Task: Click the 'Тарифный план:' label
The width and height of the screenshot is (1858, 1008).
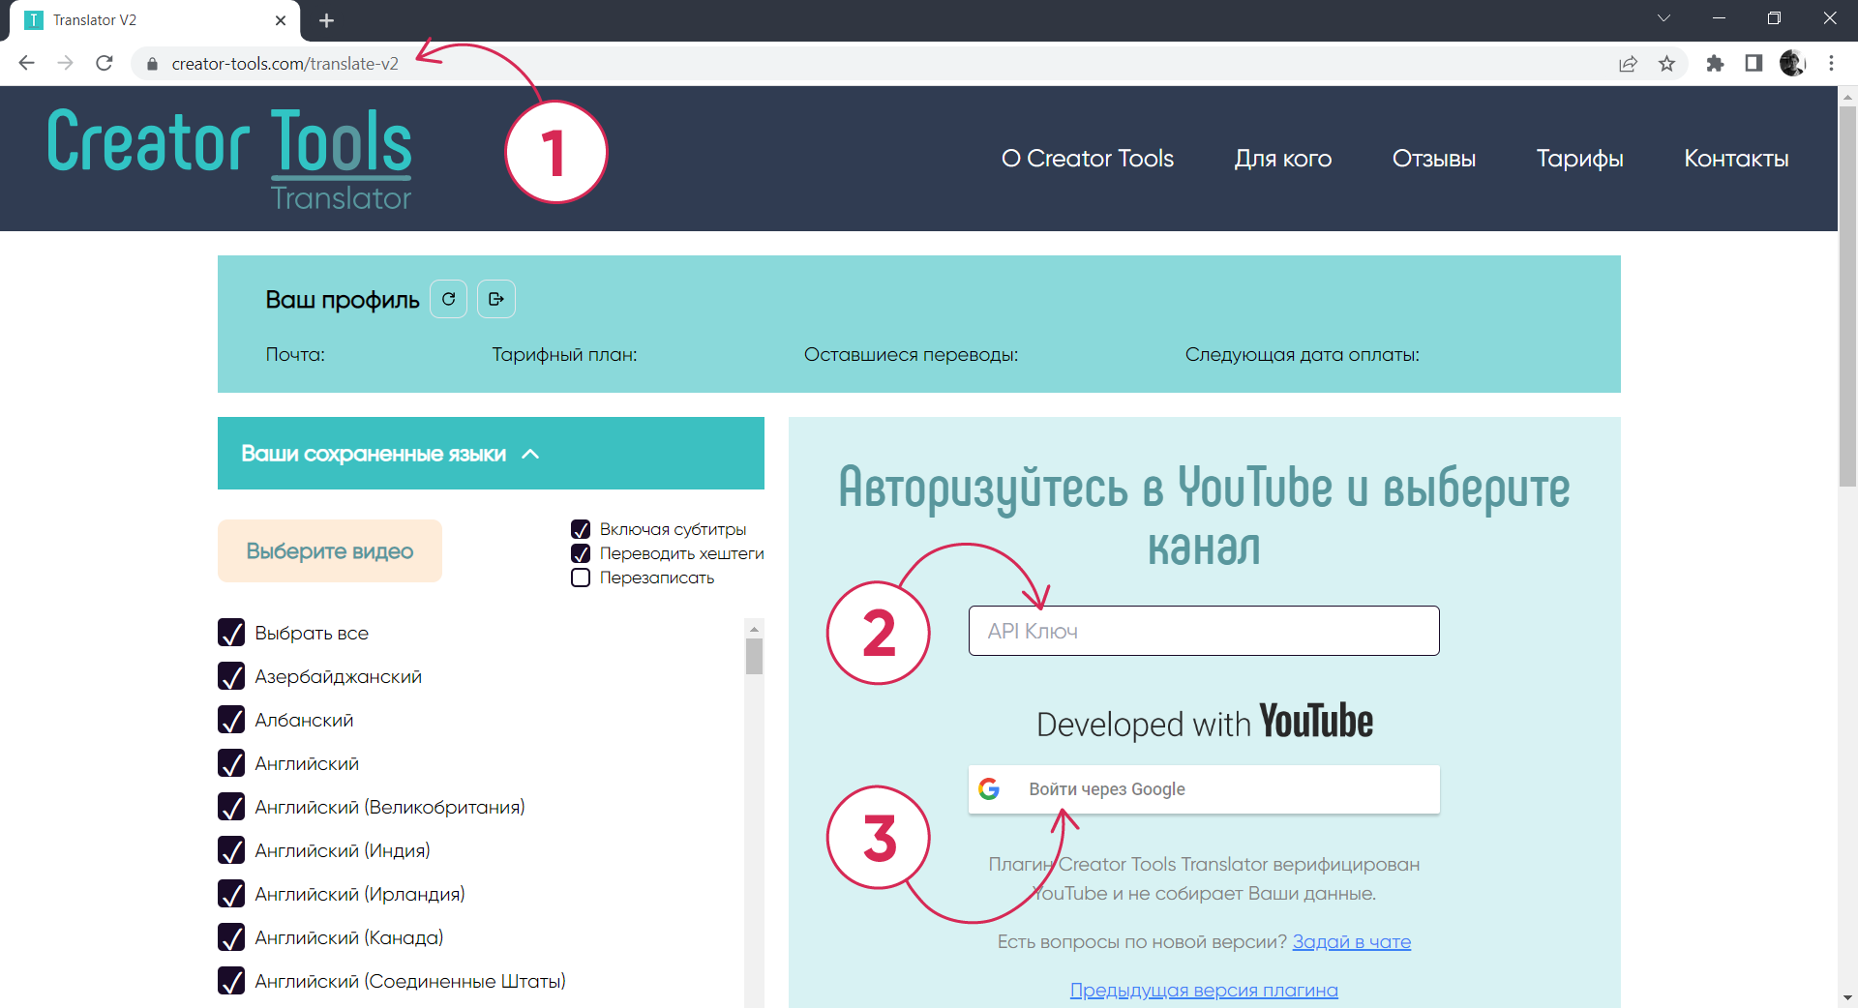Action: coord(564,355)
